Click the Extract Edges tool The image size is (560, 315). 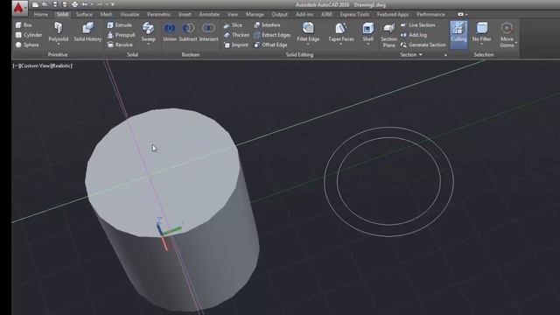(272, 35)
